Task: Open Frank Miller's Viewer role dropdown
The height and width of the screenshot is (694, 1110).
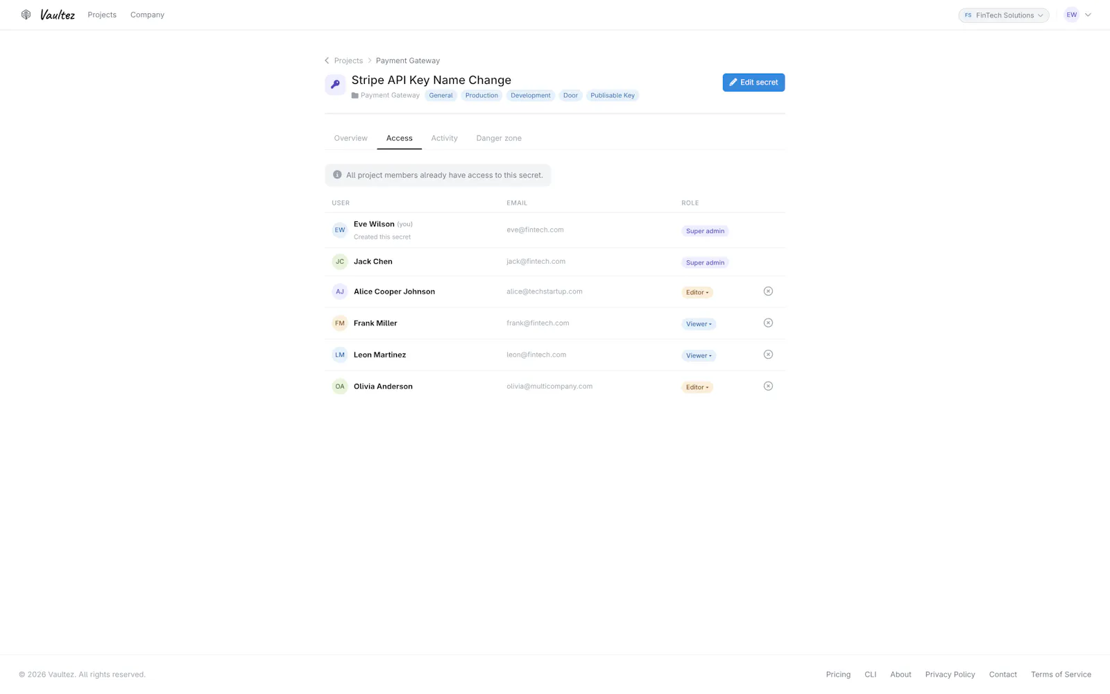Action: 699,324
